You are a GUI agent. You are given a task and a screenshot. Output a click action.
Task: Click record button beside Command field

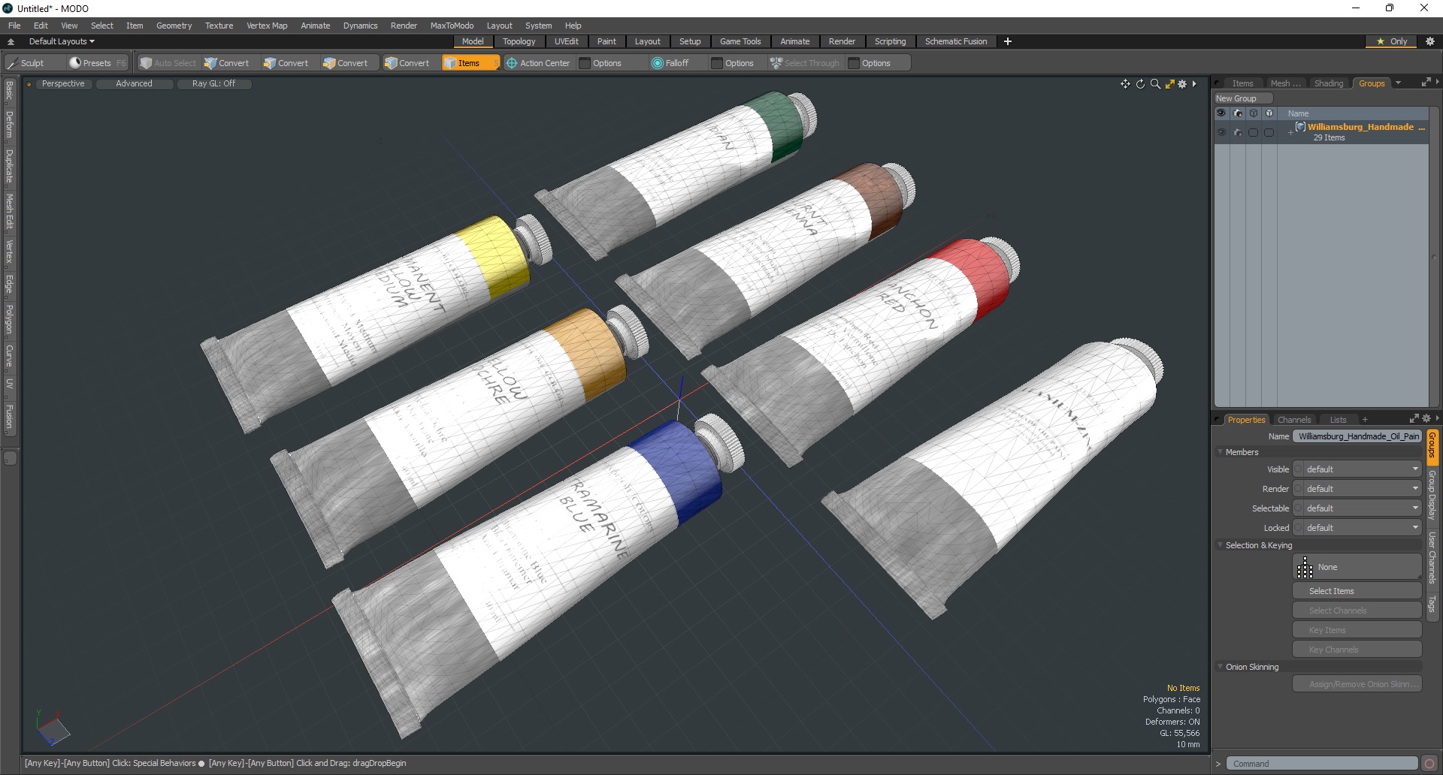coord(1429,764)
